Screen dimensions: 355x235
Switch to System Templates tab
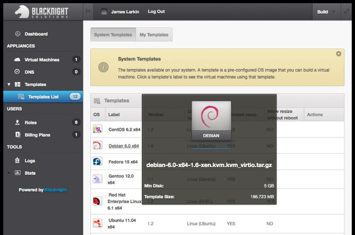[113, 34]
